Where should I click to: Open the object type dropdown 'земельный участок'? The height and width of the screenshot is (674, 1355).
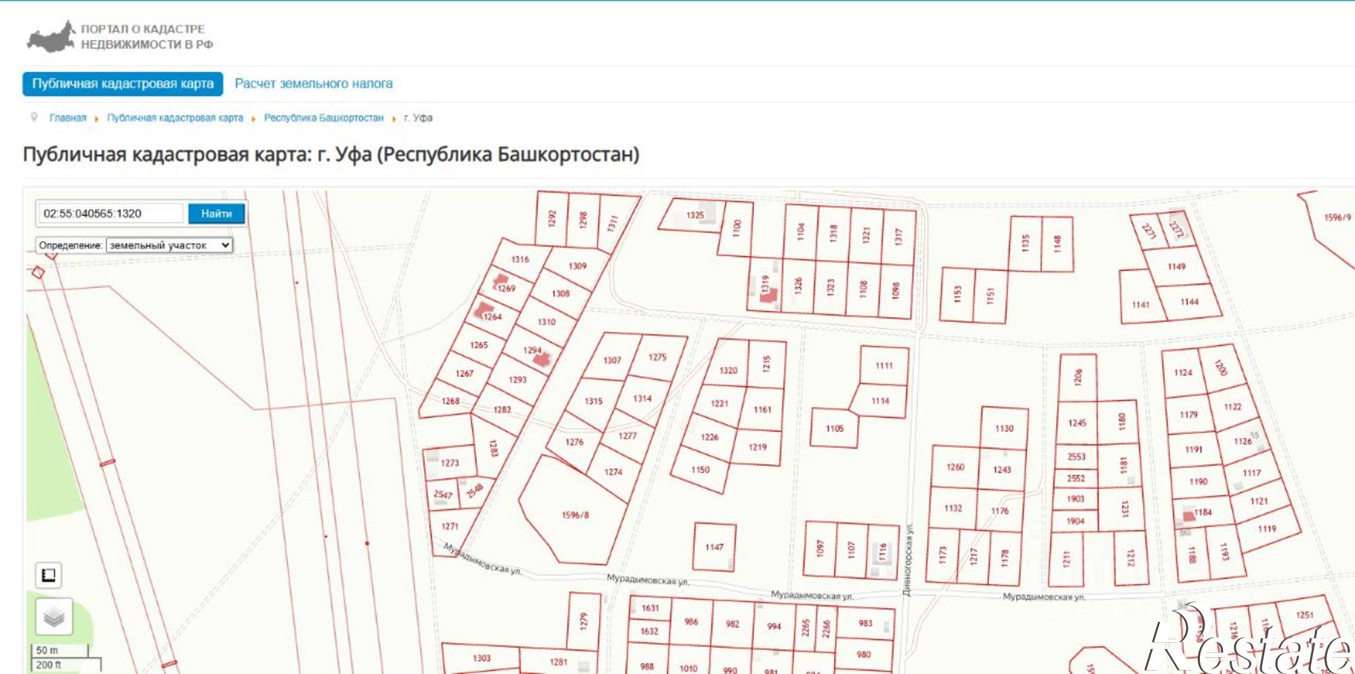click(x=169, y=245)
